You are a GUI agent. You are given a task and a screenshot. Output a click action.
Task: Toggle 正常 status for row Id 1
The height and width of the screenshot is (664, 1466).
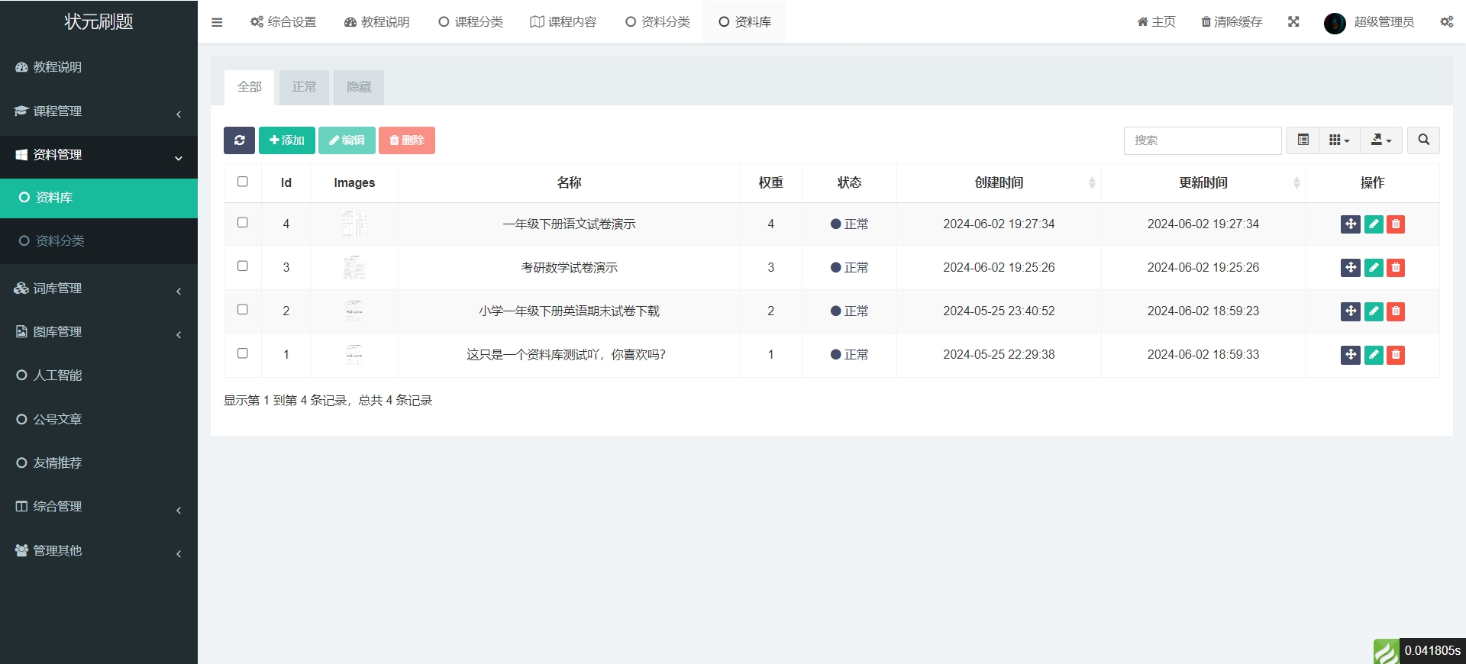click(849, 355)
